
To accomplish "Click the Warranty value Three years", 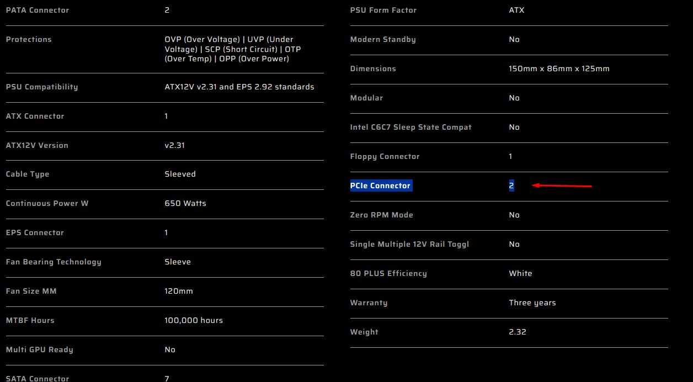I will tap(532, 303).
